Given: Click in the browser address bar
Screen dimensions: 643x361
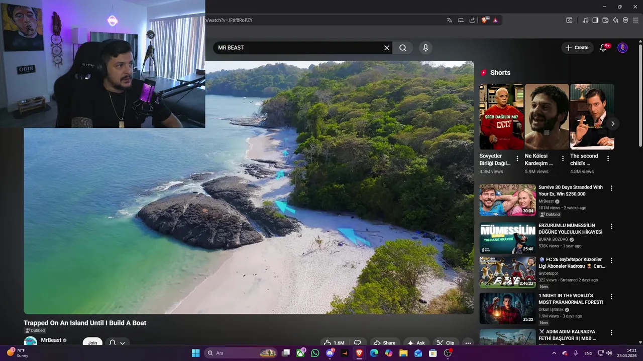Looking at the screenshot, I should (x=321, y=20).
